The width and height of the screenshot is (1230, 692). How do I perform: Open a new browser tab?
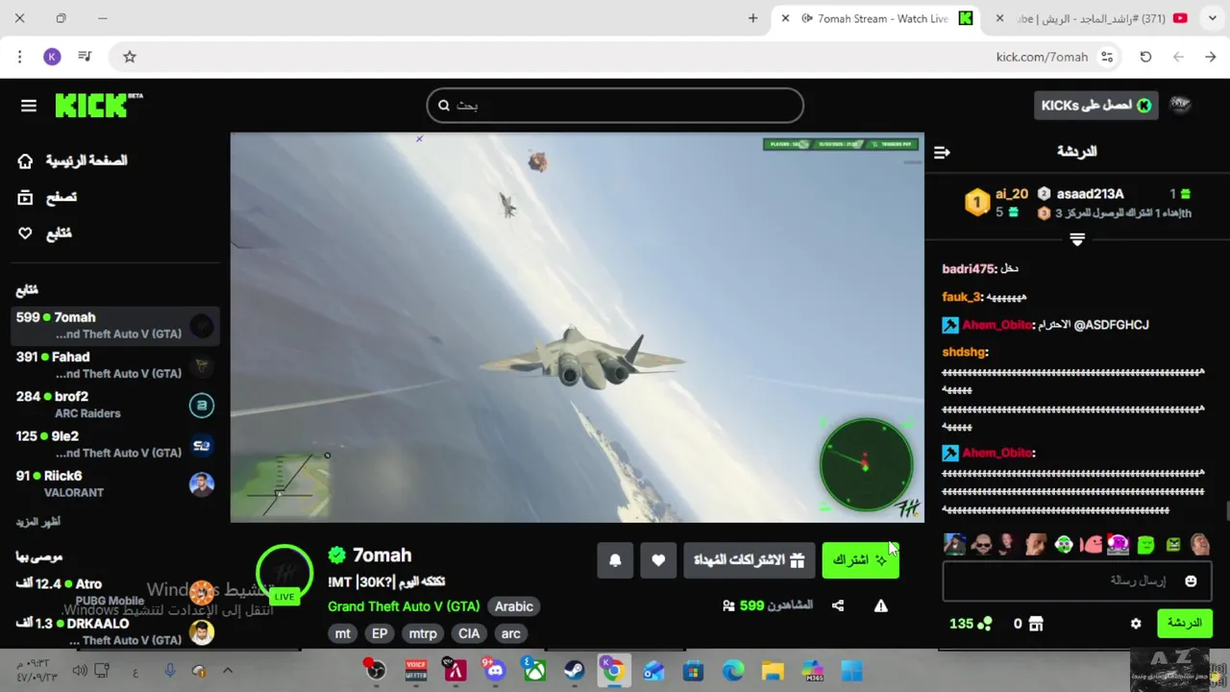click(x=752, y=18)
